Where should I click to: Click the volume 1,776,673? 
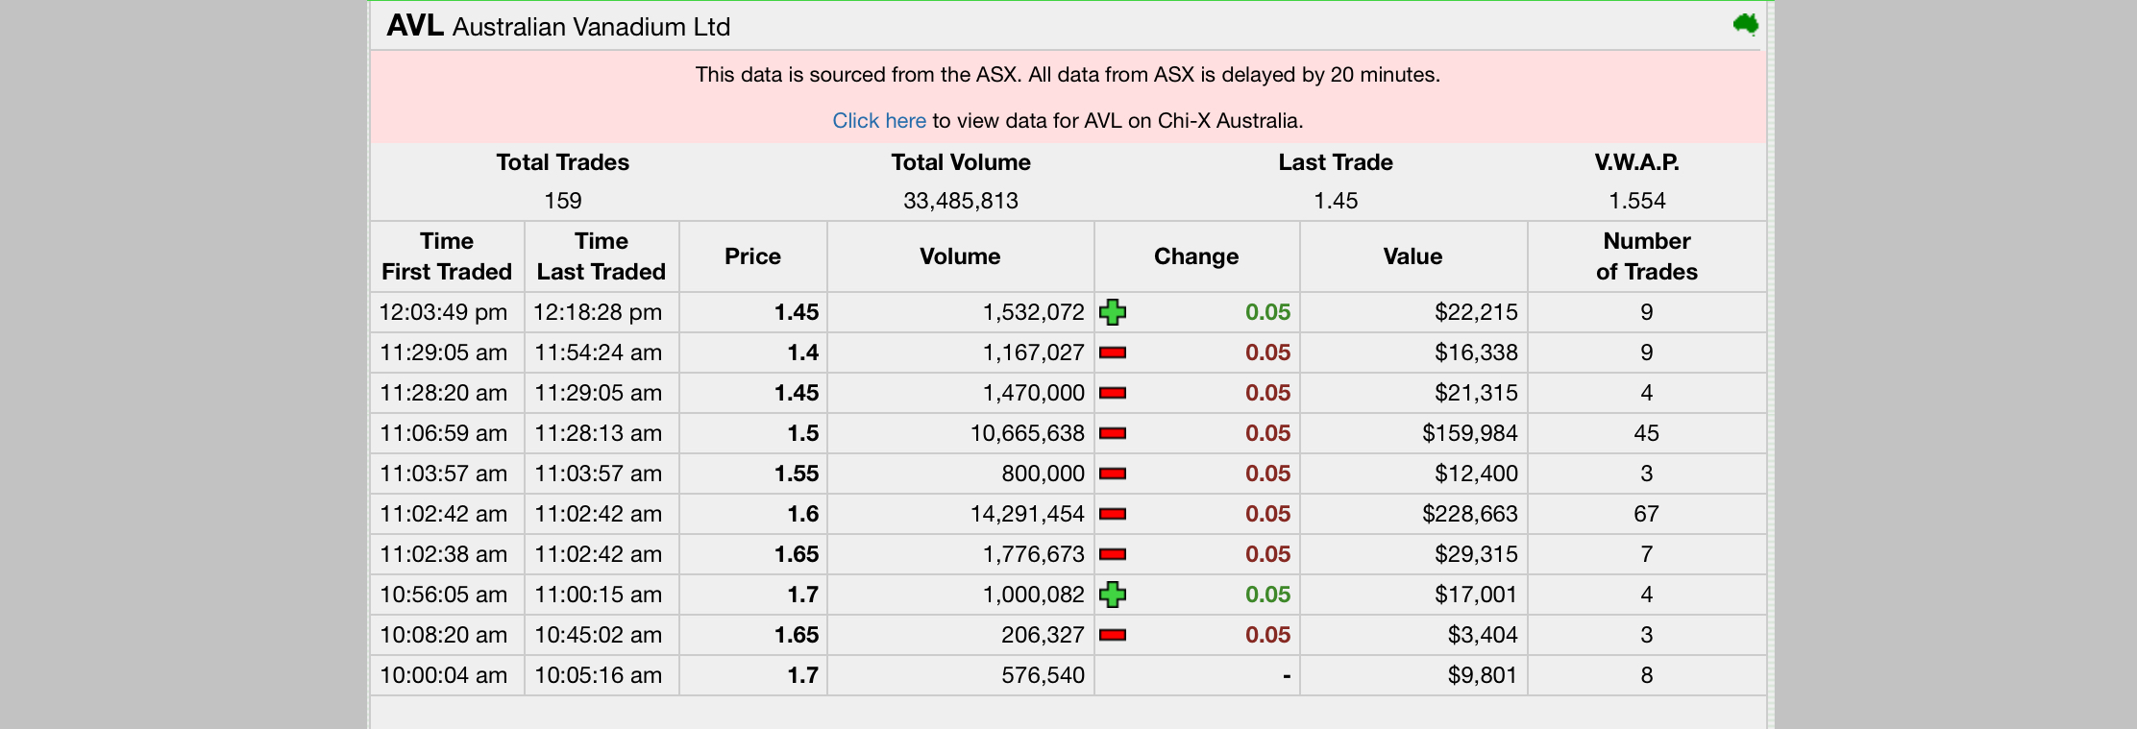pyautogui.click(x=1033, y=554)
